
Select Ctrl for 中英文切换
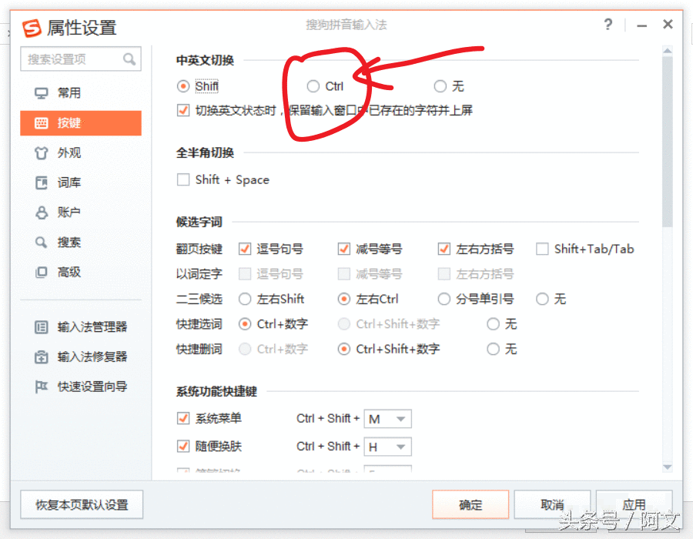tap(313, 86)
